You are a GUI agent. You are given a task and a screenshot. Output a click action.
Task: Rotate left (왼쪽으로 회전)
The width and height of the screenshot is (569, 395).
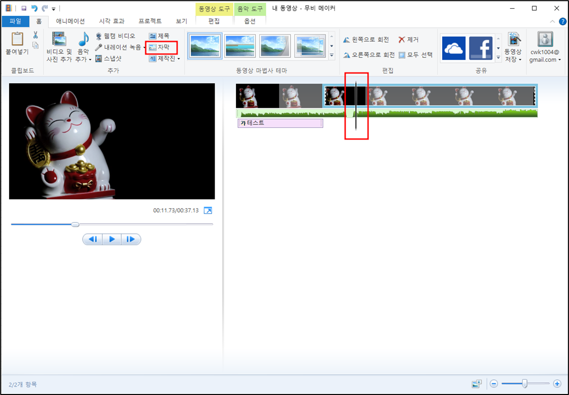point(366,40)
